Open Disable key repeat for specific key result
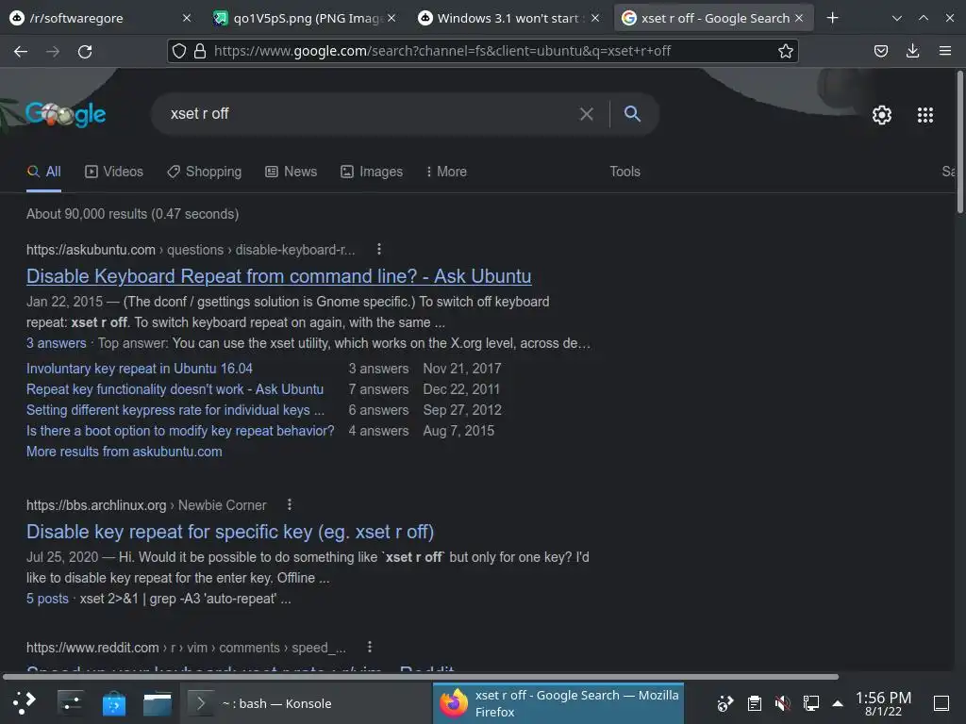 click(230, 532)
